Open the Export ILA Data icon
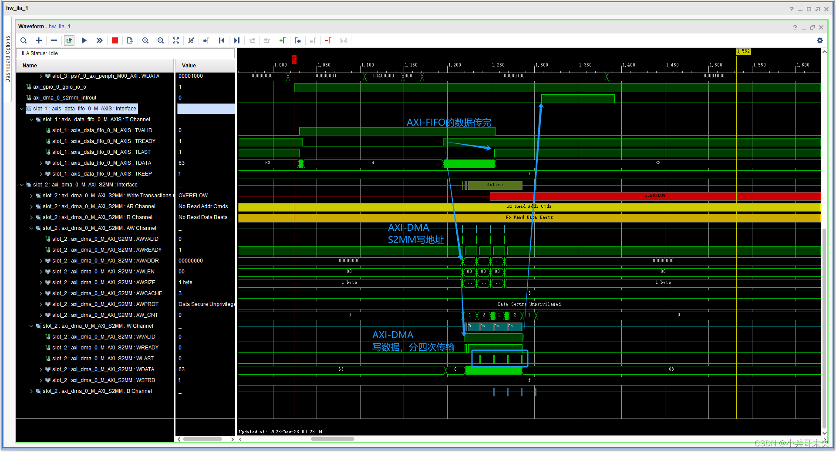Screen dimensions: 836x452 click(x=130, y=40)
